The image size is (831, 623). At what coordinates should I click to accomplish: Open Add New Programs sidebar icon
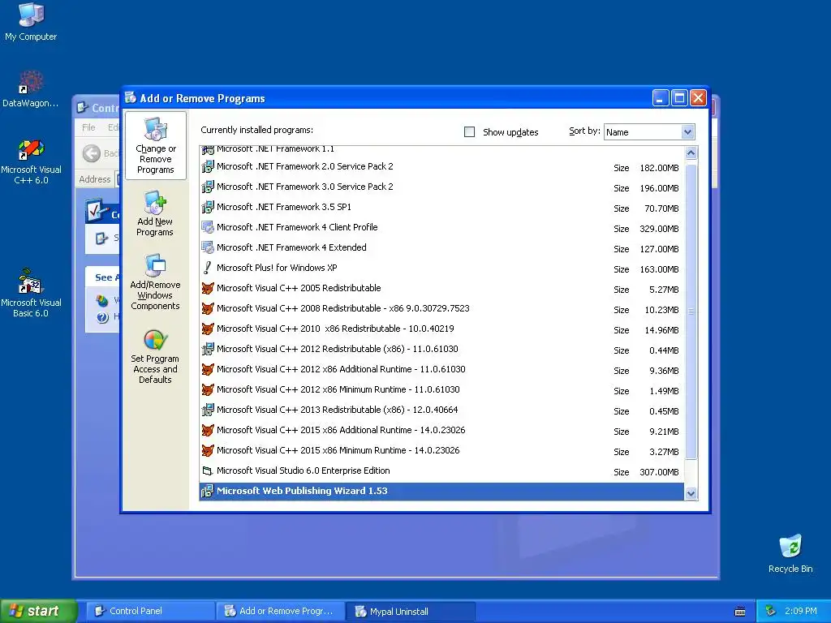coord(155,202)
